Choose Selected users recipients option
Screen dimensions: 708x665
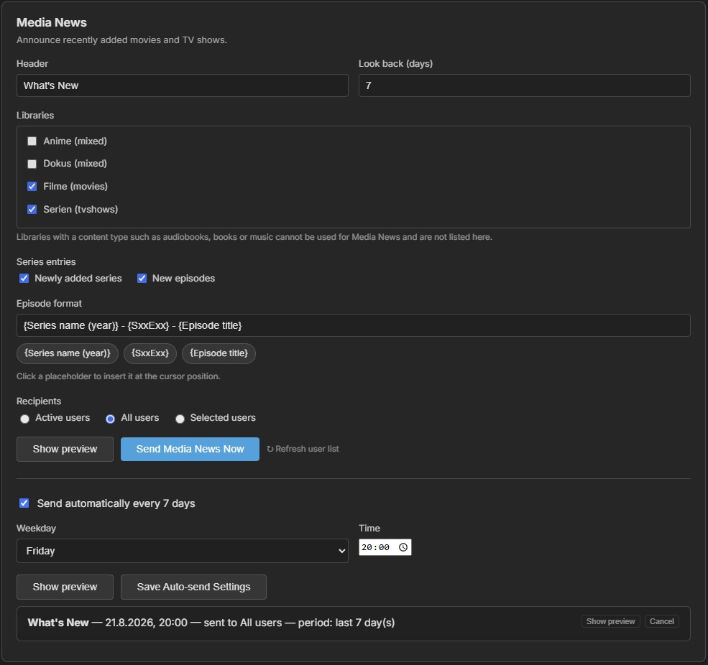click(180, 419)
